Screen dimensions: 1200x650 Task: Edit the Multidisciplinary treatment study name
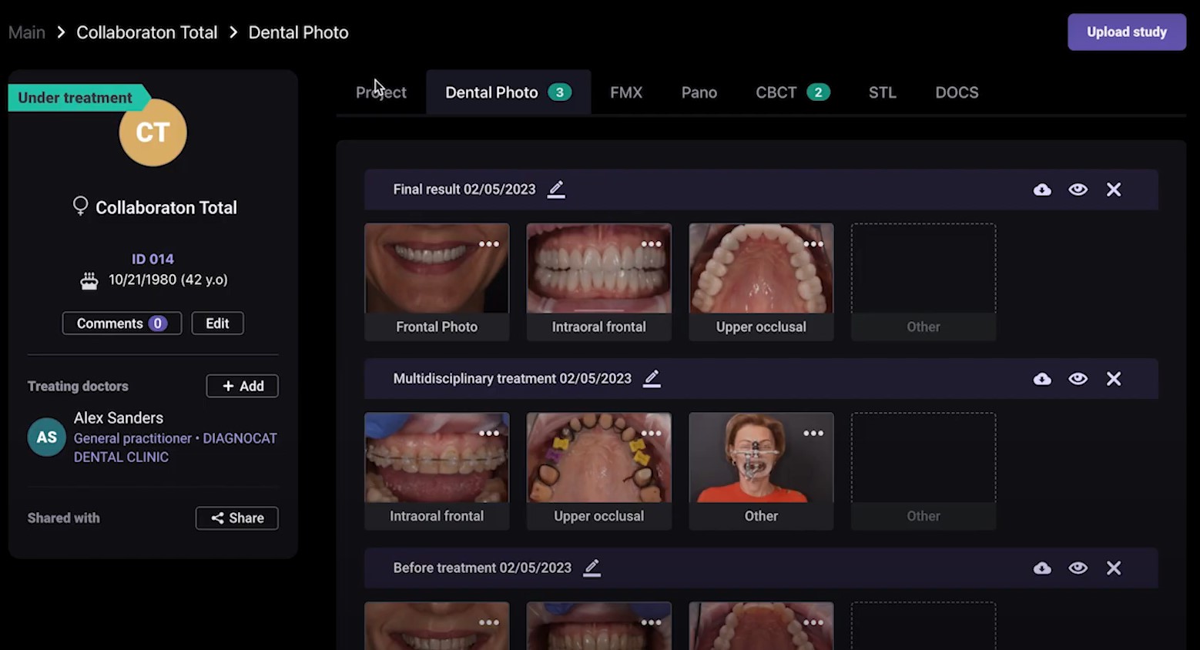(652, 379)
